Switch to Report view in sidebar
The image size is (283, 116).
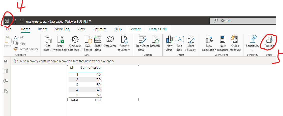[6, 61]
